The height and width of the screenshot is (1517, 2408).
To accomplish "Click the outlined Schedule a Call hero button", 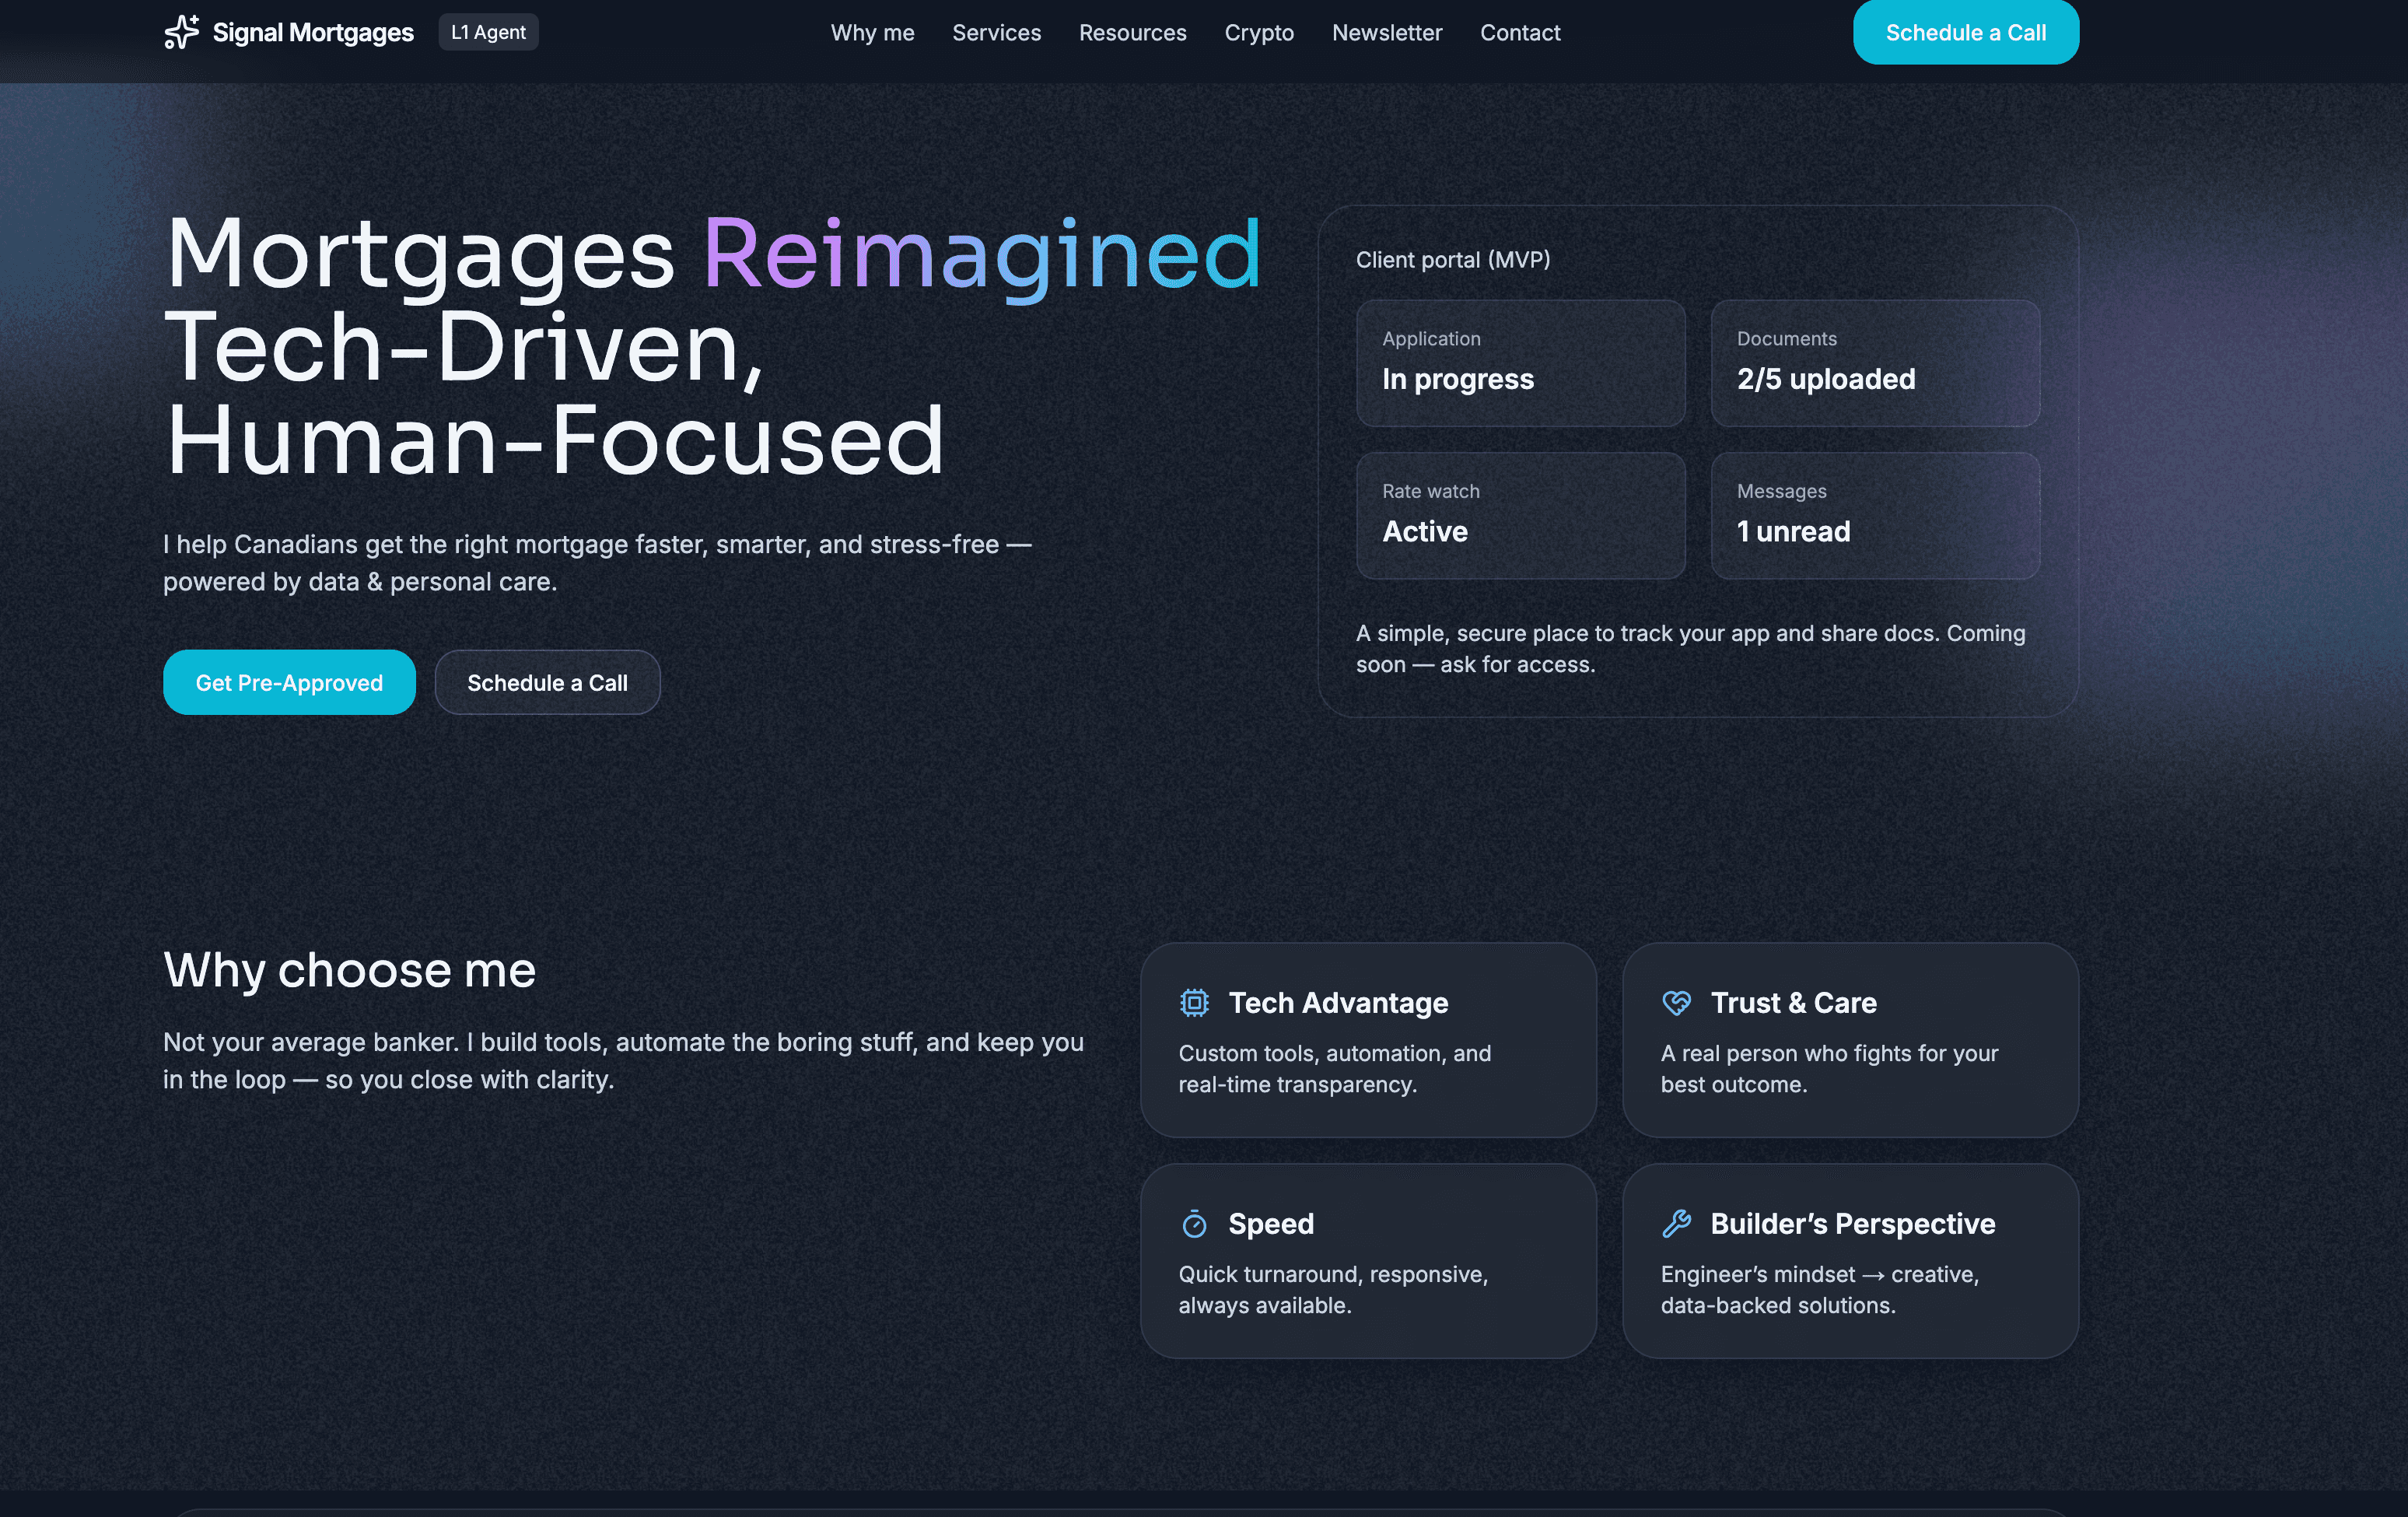I will coord(547,682).
